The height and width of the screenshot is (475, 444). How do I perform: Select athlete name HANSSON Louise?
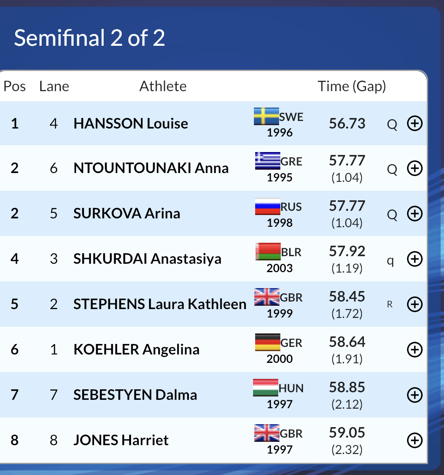click(x=131, y=123)
